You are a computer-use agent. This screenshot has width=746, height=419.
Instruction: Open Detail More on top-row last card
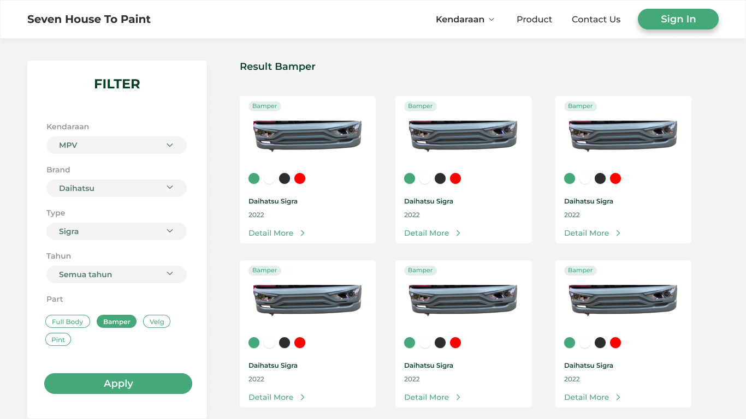click(x=593, y=233)
